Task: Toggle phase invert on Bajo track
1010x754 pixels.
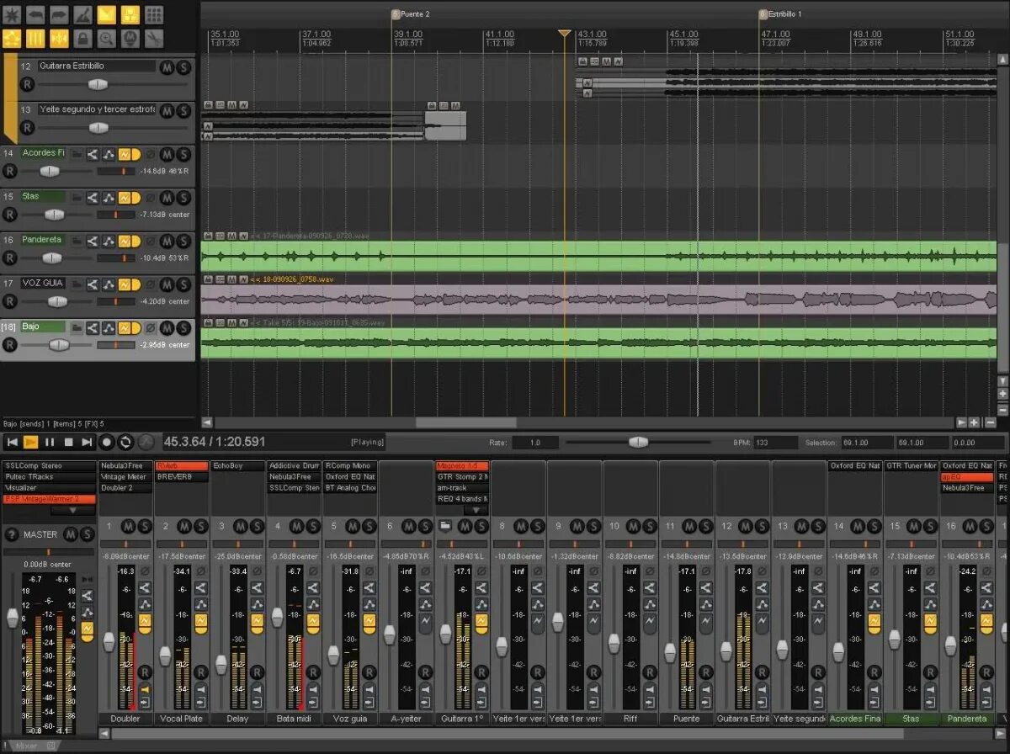Action: point(151,327)
